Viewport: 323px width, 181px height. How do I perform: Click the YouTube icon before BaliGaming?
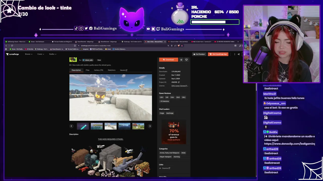click(x=148, y=29)
